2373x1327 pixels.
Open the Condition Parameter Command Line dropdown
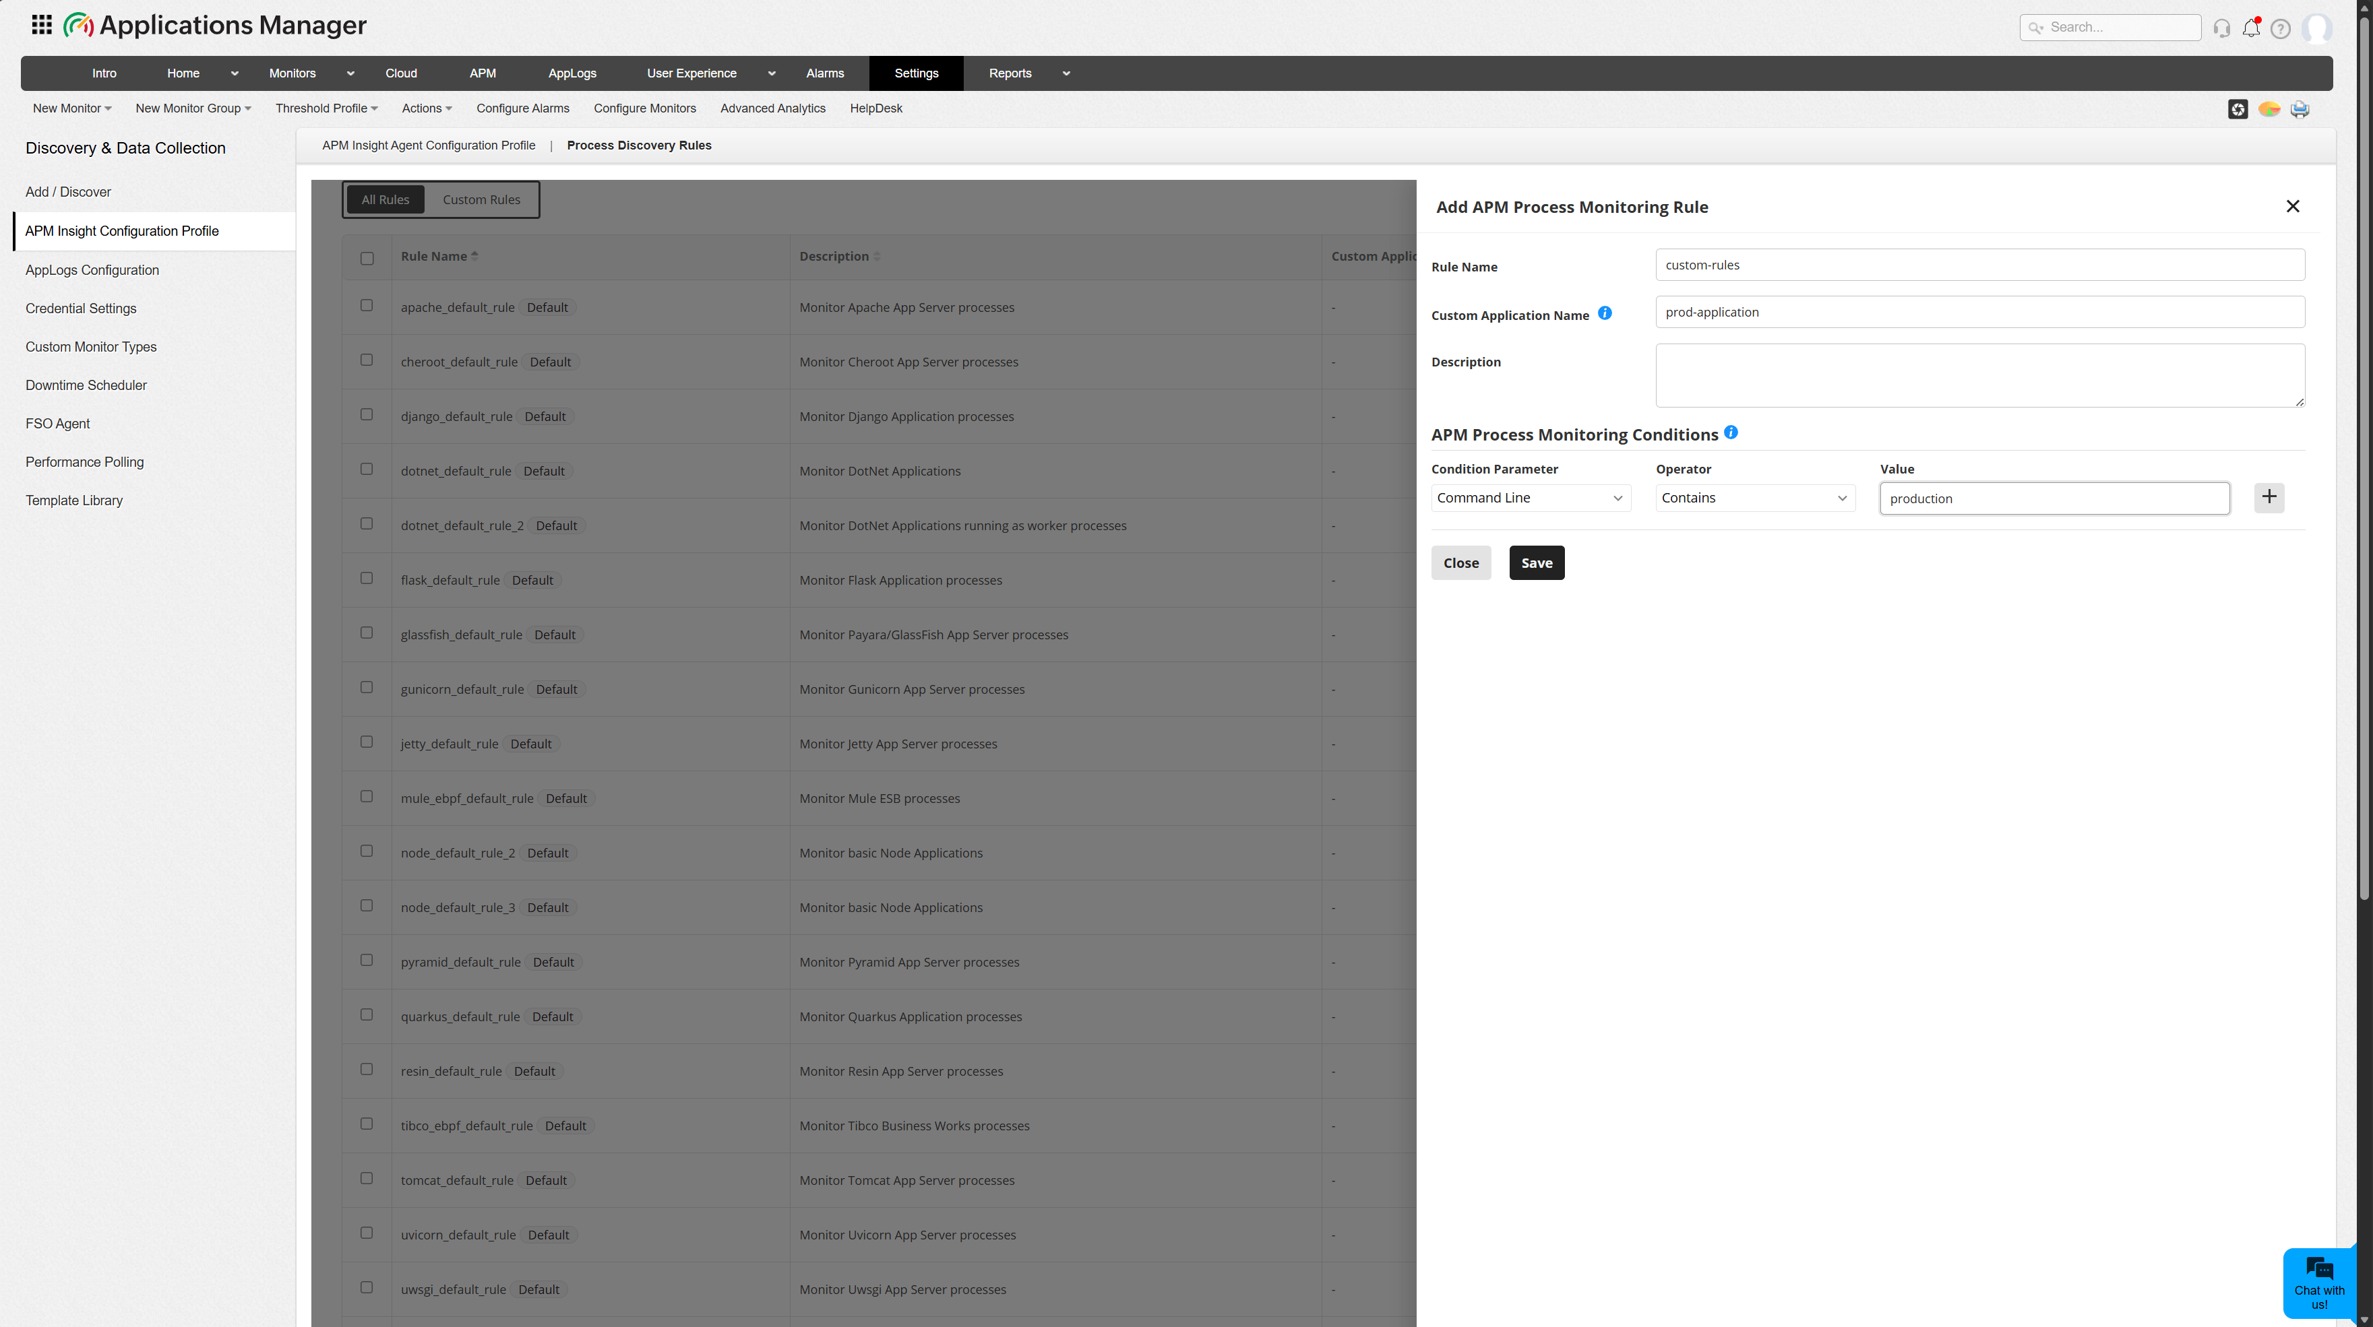(1530, 498)
